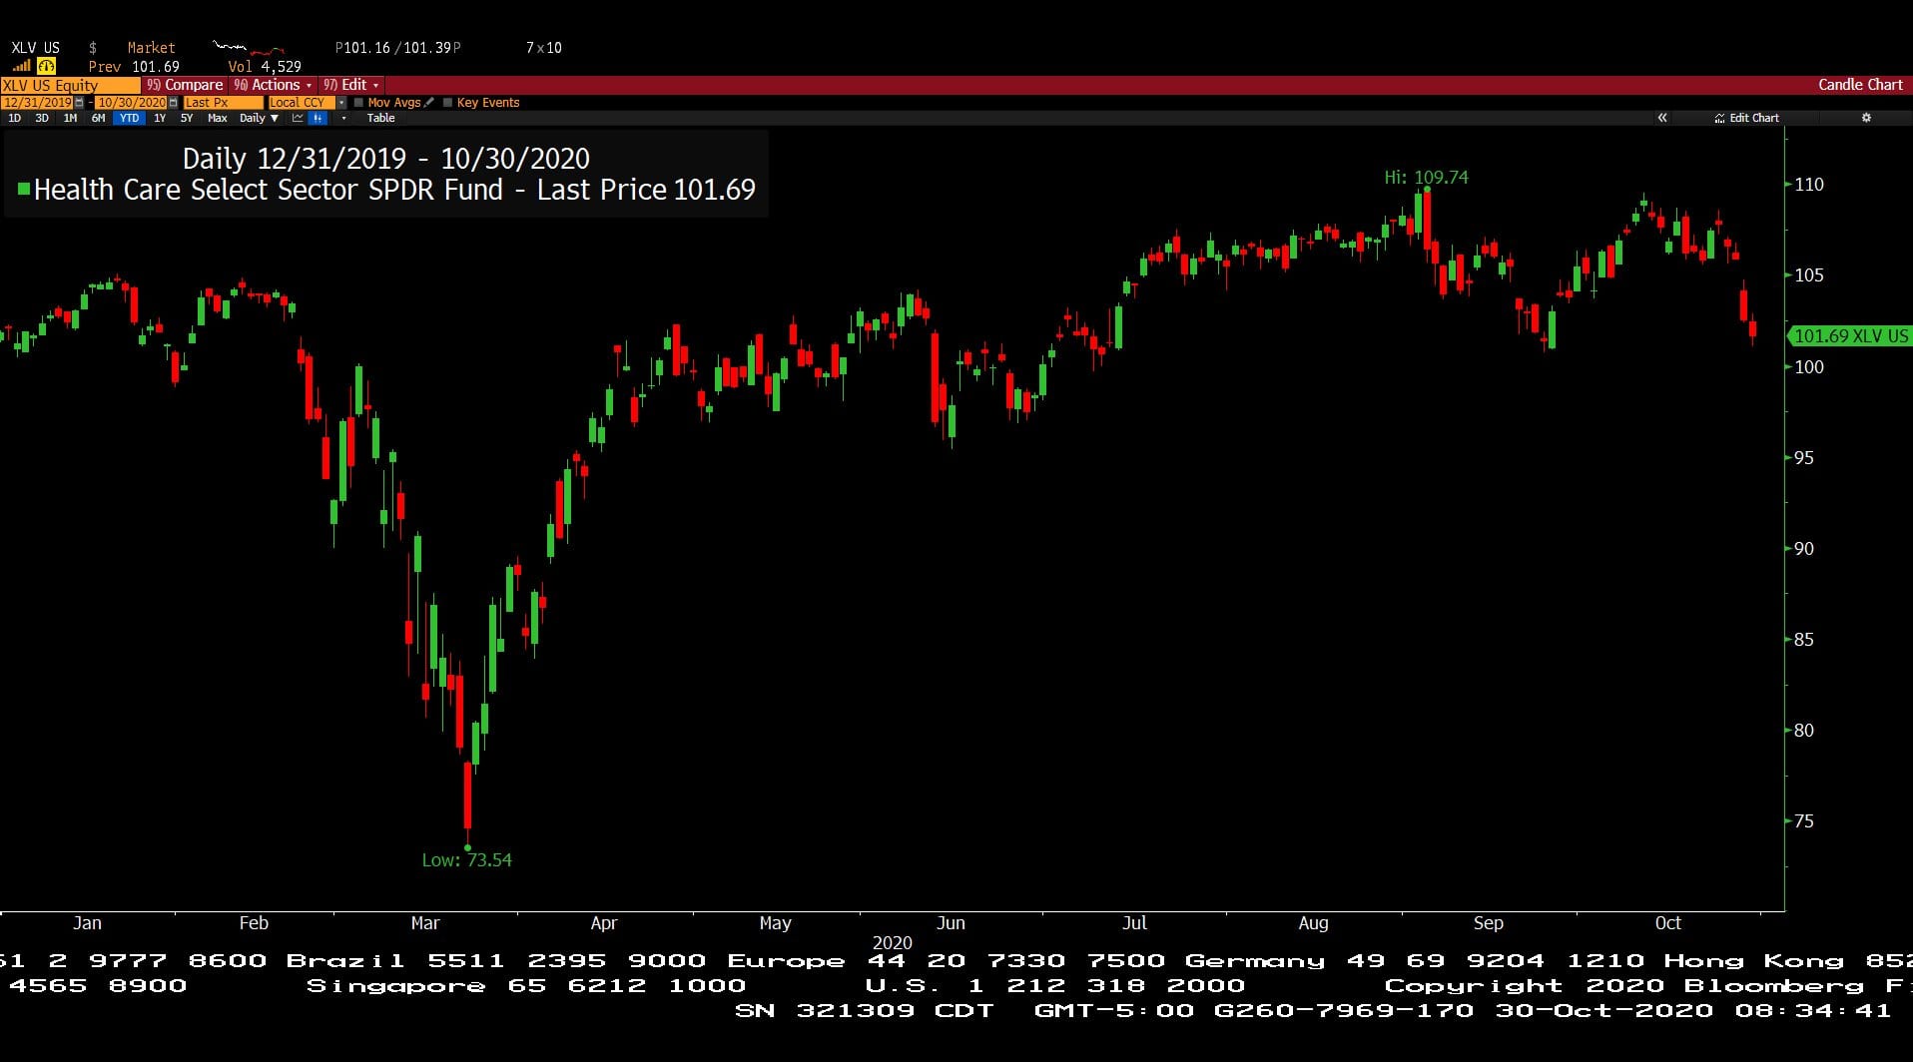1913x1062 pixels.
Task: Open the Daily periodicity dropdown
Action: pyautogui.click(x=259, y=118)
